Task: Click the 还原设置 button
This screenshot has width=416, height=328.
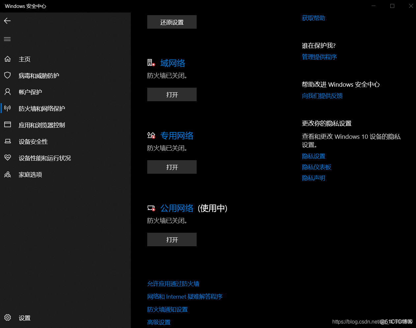Action: click(172, 22)
